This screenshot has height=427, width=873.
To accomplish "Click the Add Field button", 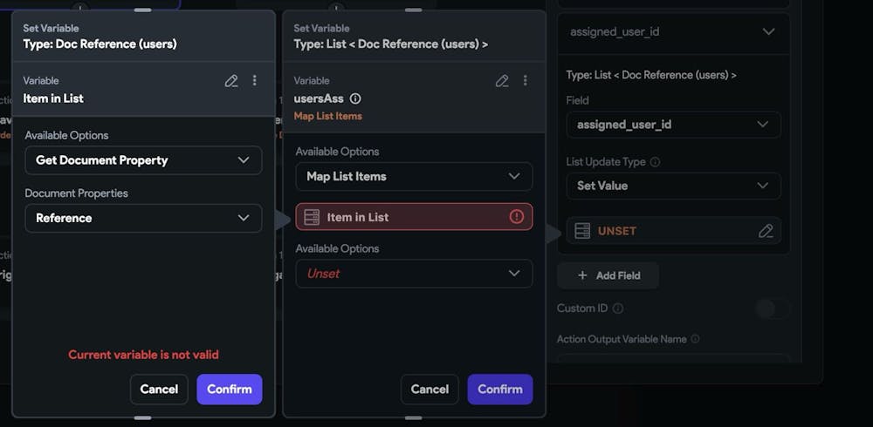I will pyautogui.click(x=608, y=275).
